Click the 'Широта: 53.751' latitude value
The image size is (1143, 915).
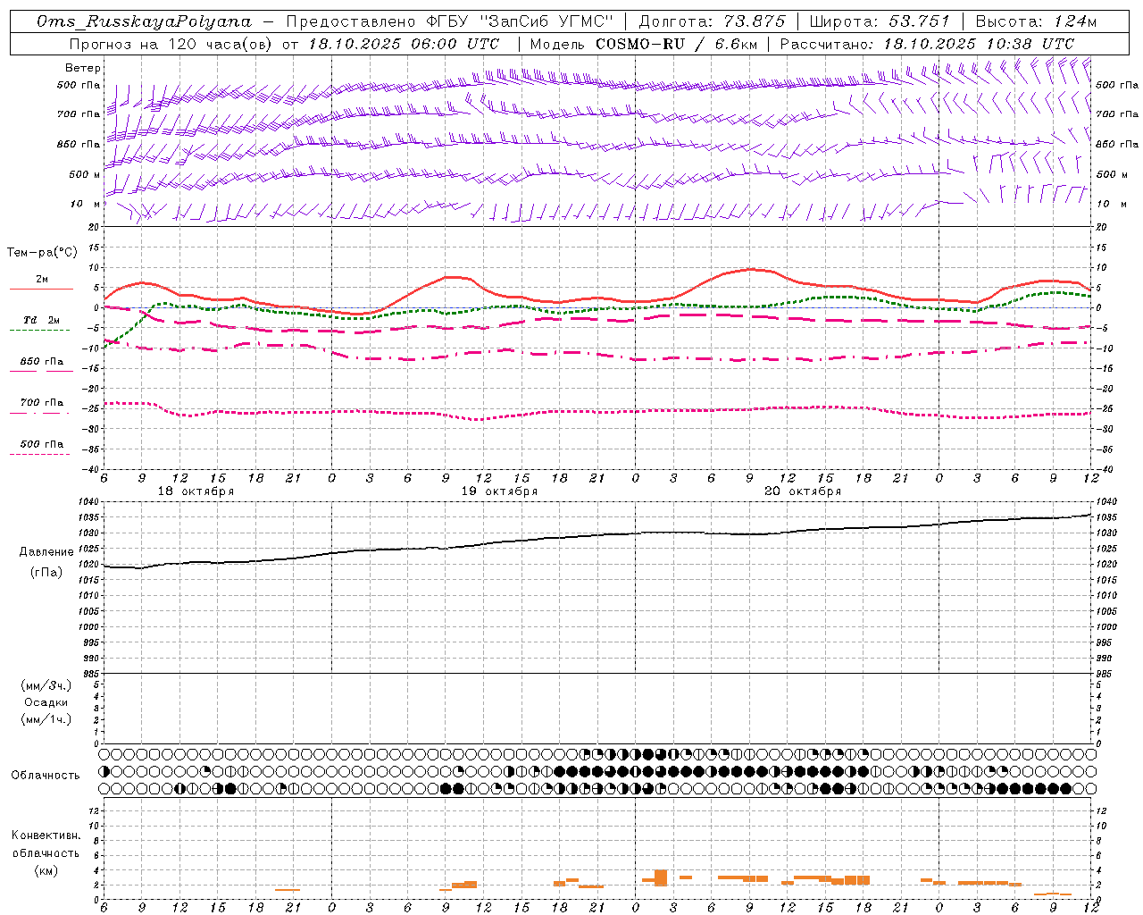880,21
